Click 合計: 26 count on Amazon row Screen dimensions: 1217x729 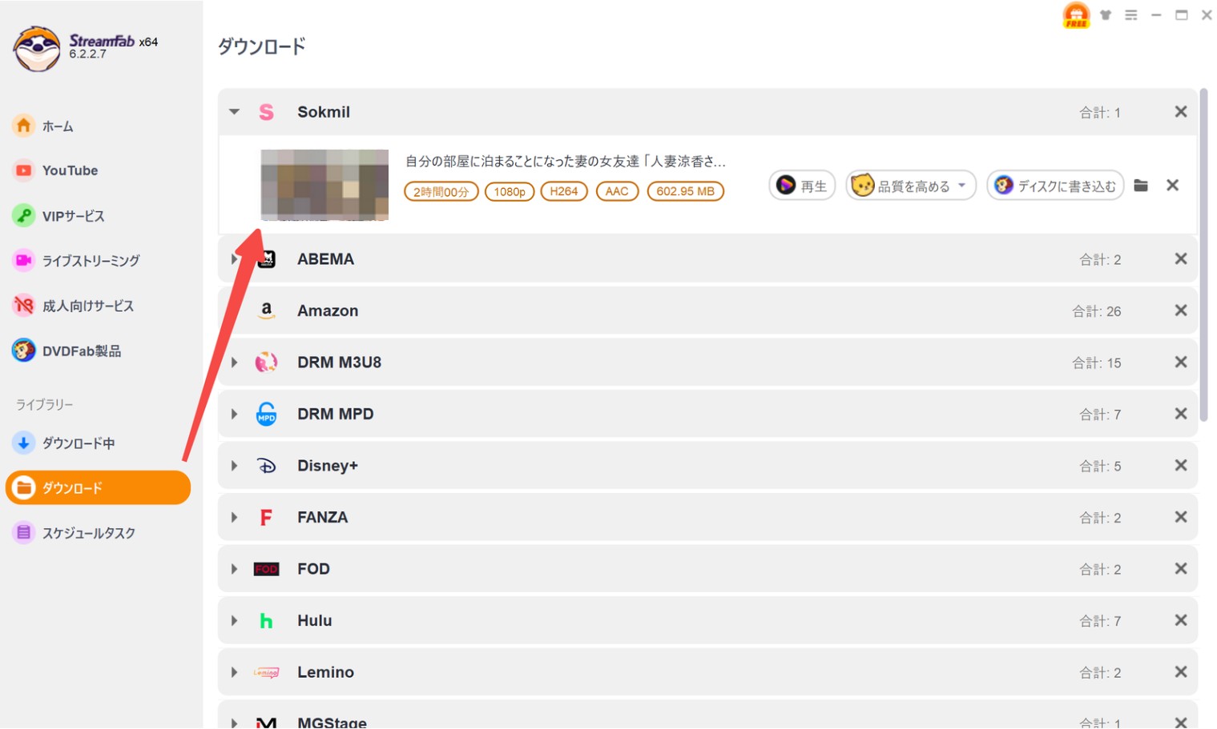(1097, 311)
